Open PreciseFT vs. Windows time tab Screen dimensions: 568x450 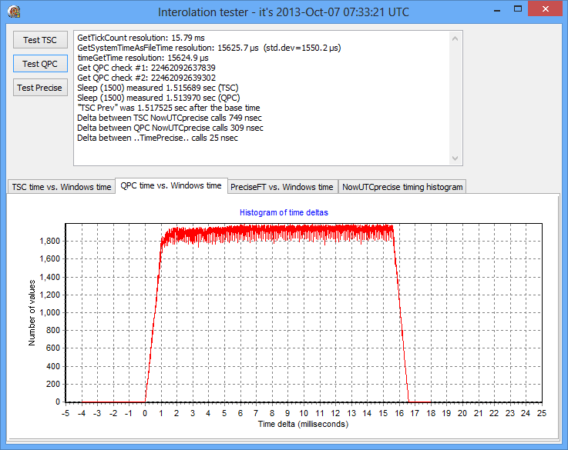pos(282,187)
